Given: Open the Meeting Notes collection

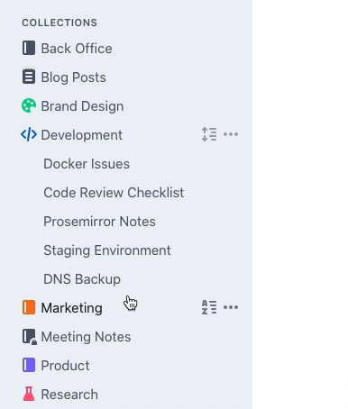Looking at the screenshot, I should tap(86, 337).
